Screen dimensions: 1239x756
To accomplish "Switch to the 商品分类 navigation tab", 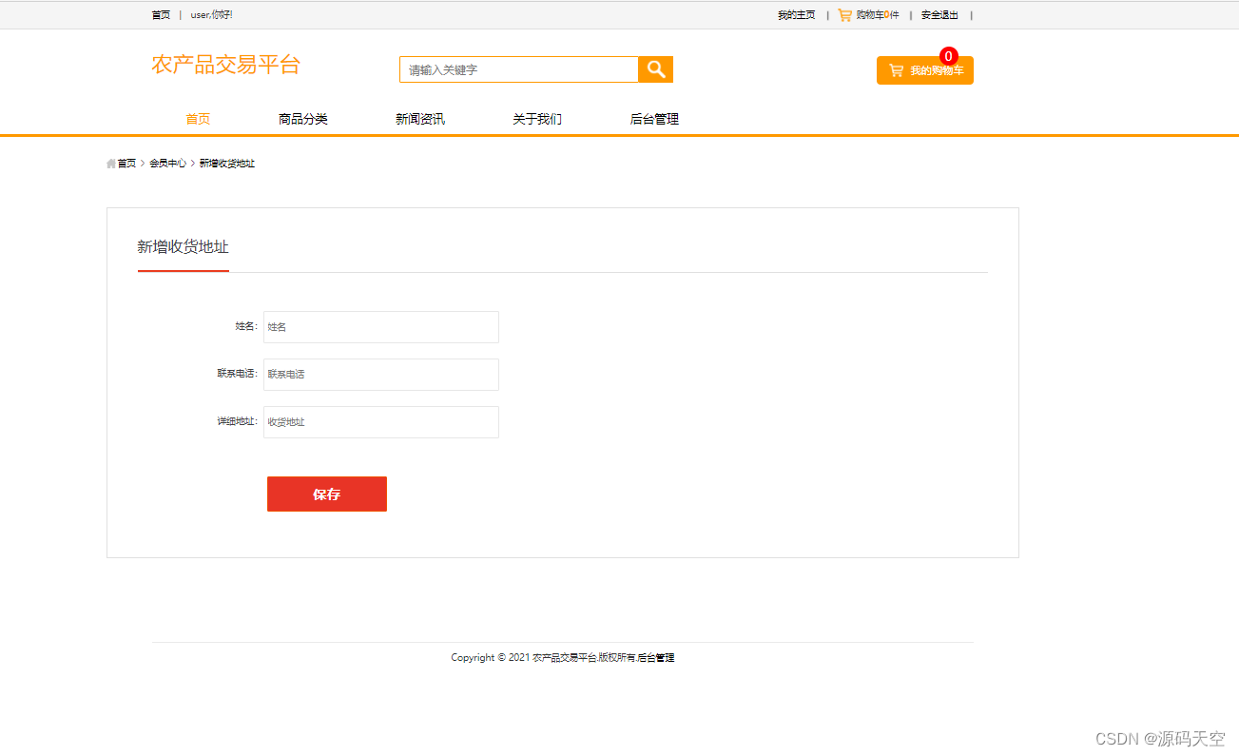I will (x=302, y=118).
